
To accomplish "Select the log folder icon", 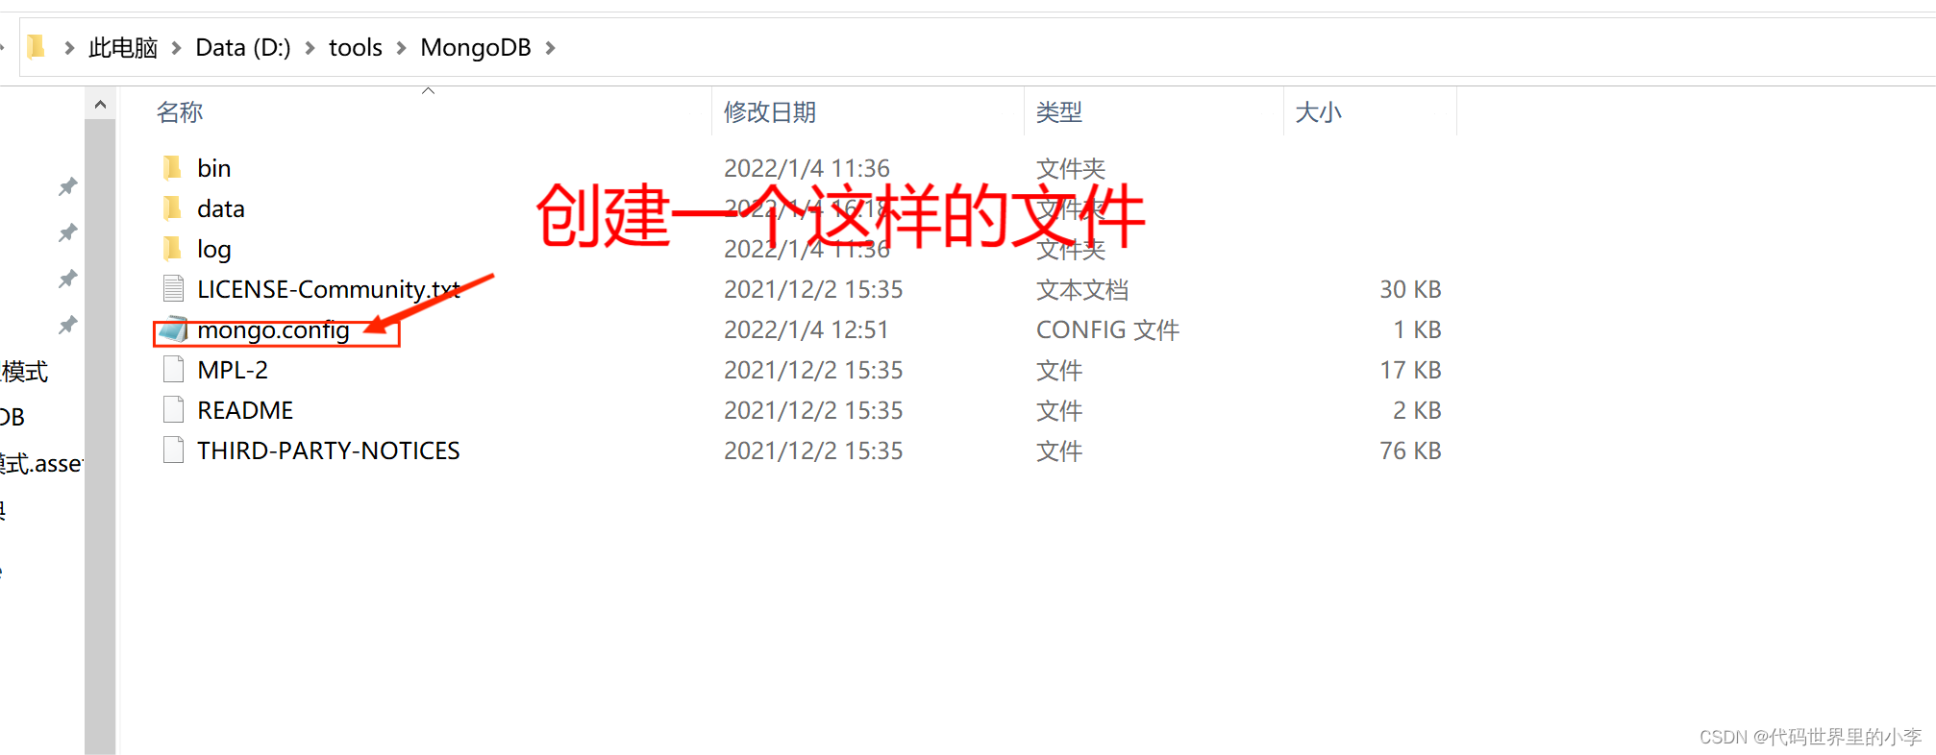I will point(173,249).
